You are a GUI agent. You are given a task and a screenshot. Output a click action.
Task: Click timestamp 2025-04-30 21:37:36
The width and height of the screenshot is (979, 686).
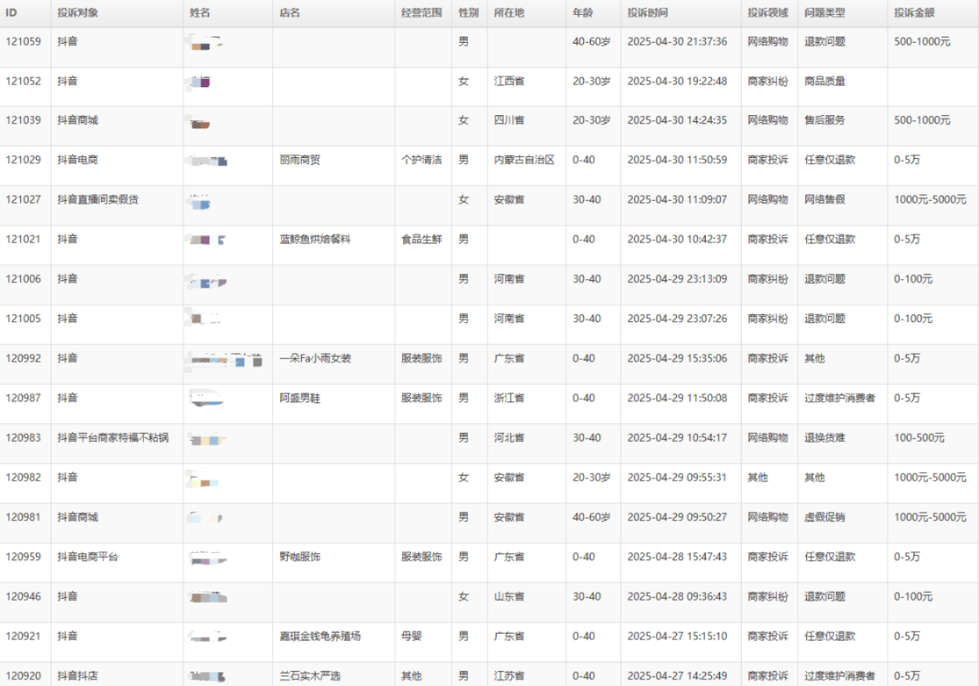coord(677,41)
